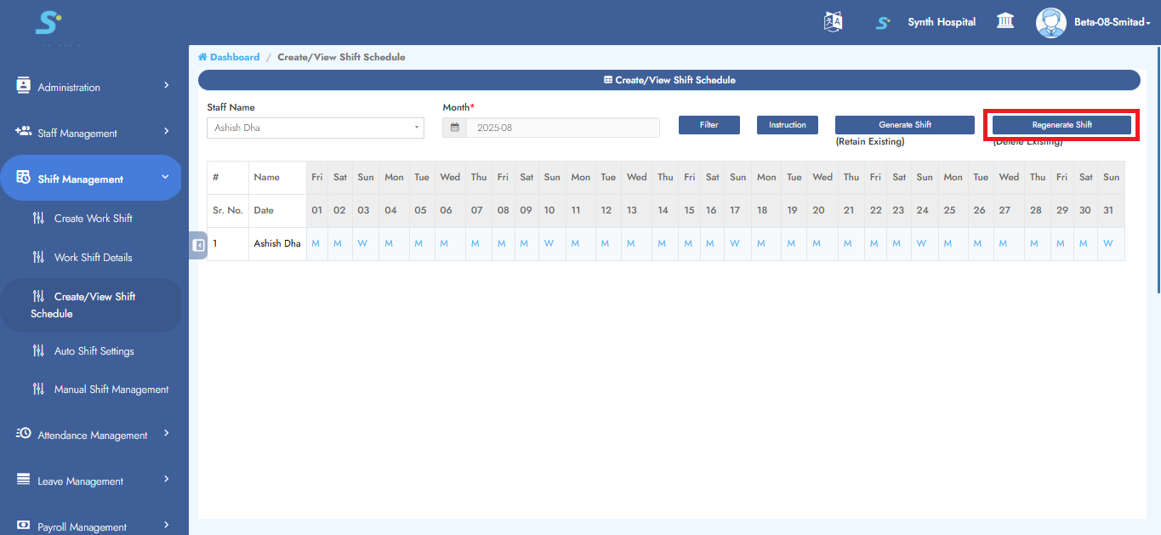
Task: Click the user avatar profile picture
Action: pyautogui.click(x=1050, y=22)
